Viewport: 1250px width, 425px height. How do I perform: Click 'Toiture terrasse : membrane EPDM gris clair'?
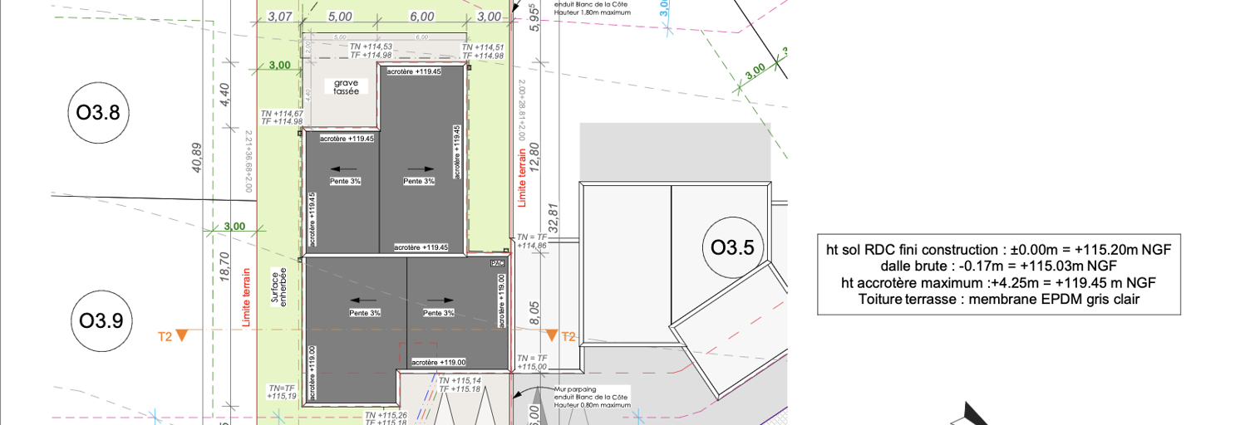(998, 300)
